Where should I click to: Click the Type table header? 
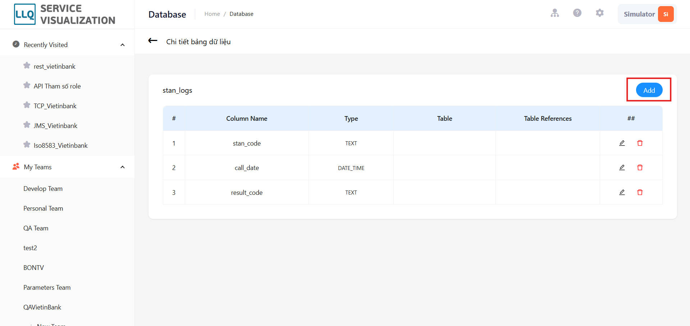(x=351, y=119)
